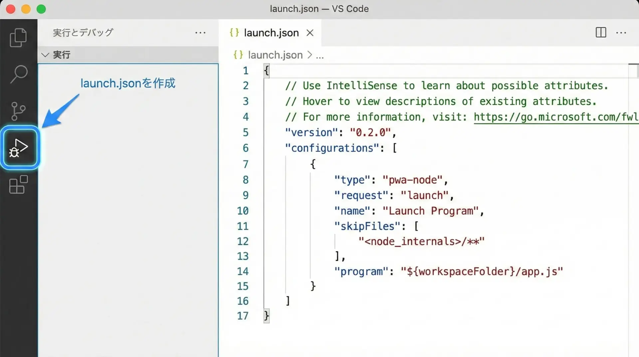Click the "pwa-node" type value

point(412,180)
